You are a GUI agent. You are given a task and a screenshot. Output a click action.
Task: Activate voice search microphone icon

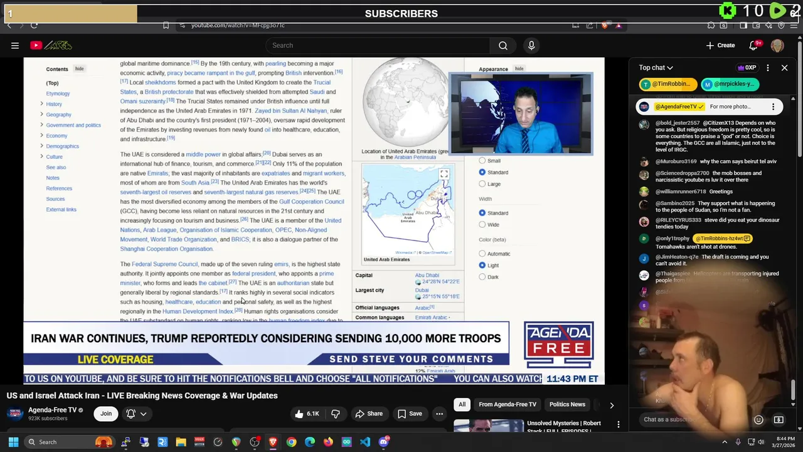(531, 45)
